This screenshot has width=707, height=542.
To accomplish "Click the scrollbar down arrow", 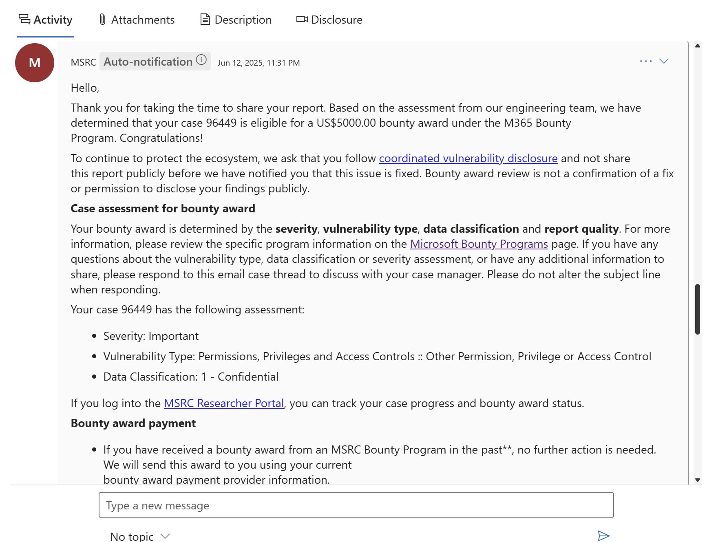I will [698, 480].
